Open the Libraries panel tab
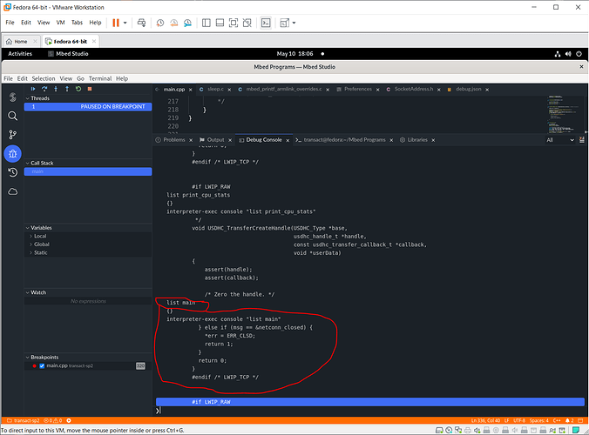 click(x=417, y=140)
